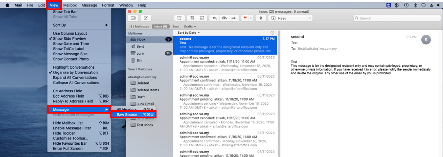
Task: Toggle Organise by Conversation option
Action: [x=75, y=72]
